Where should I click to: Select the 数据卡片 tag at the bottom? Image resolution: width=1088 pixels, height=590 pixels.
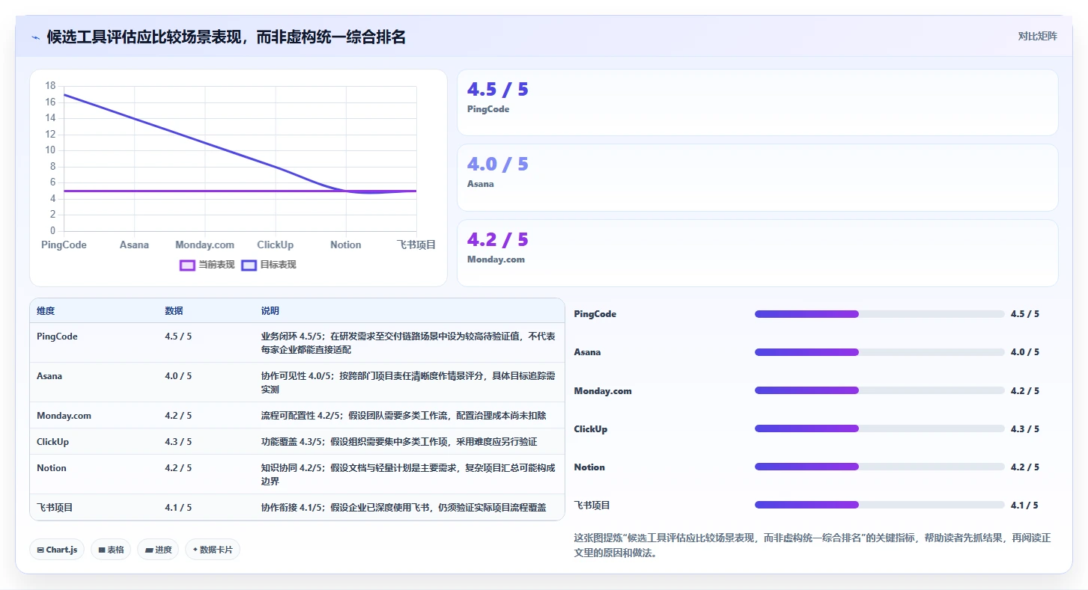click(213, 550)
